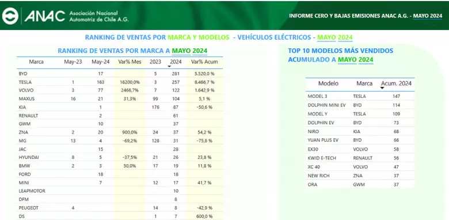This screenshot has width=449, height=220.
Task: Select the NIRO model row
Action: click(360, 131)
